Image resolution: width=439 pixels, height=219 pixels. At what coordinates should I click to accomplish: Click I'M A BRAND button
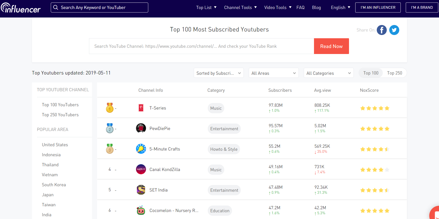coord(422,7)
